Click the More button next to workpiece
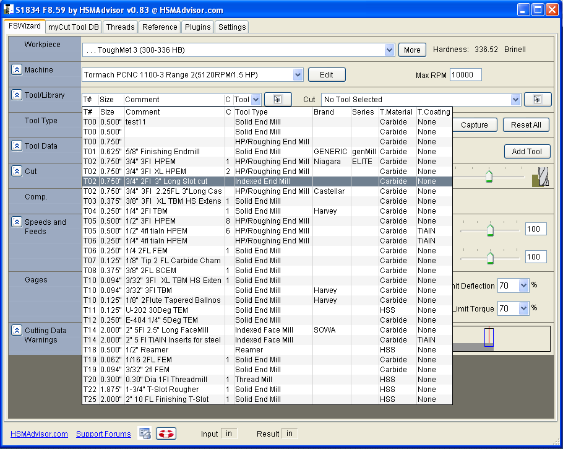 [412, 50]
